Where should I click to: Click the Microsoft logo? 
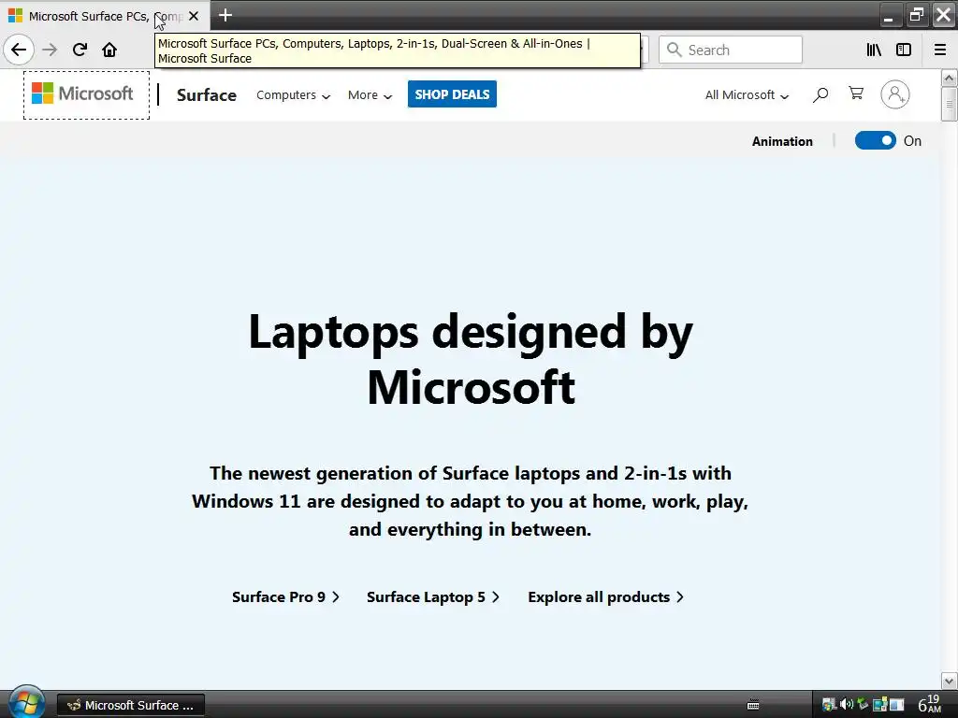pyautogui.click(x=82, y=93)
